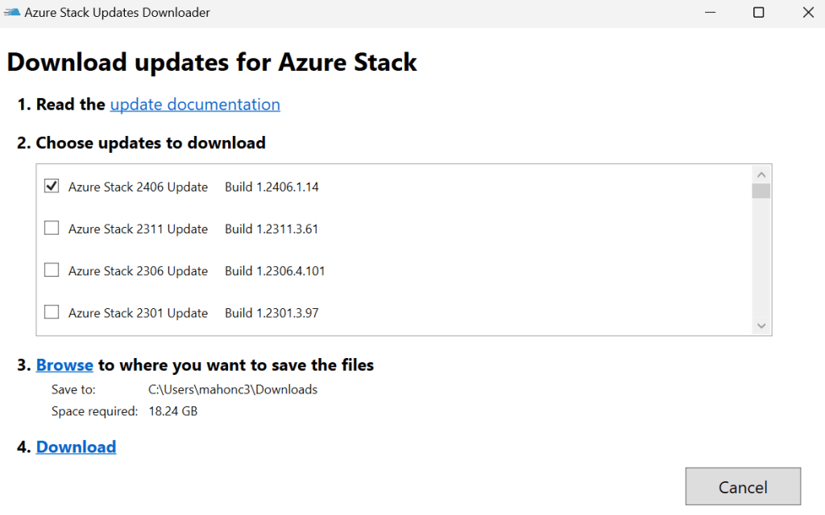825x515 pixels.
Task: Click the updates list scroll up arrow
Action: 761,175
